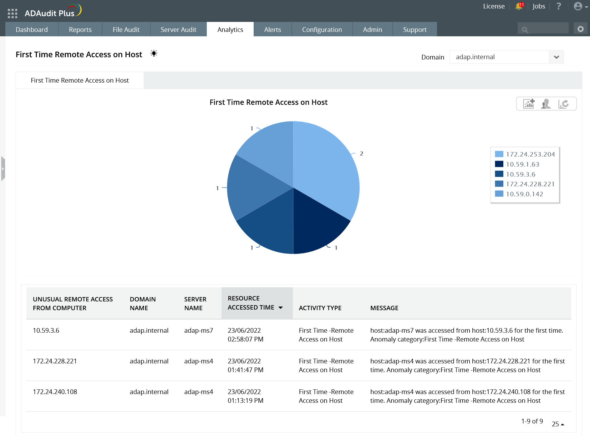
Task: Click the 10.59.3.6 table cell
Action: (x=46, y=331)
